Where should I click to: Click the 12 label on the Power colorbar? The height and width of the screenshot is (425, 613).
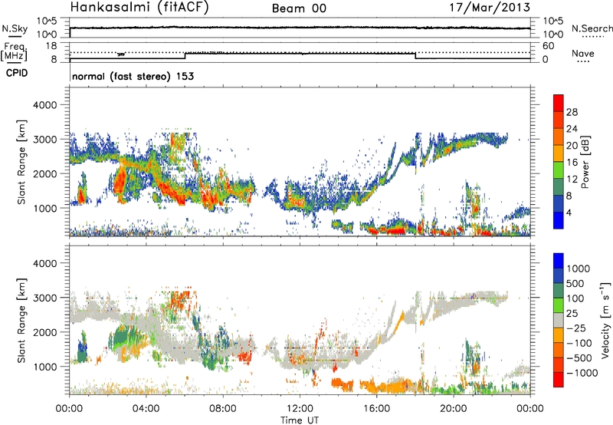(x=572, y=180)
